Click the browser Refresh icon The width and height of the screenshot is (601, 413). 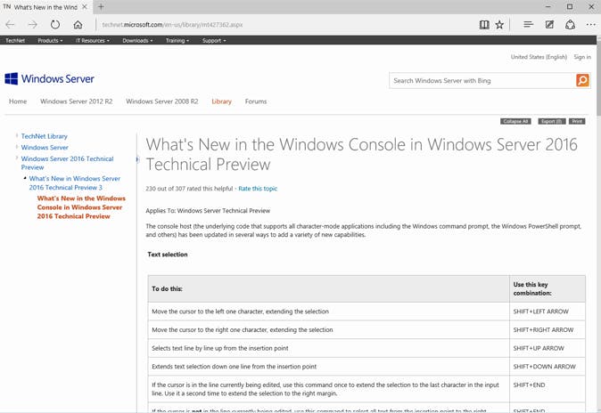pyautogui.click(x=55, y=25)
